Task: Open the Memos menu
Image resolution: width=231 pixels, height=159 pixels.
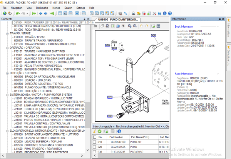Action: point(56,8)
